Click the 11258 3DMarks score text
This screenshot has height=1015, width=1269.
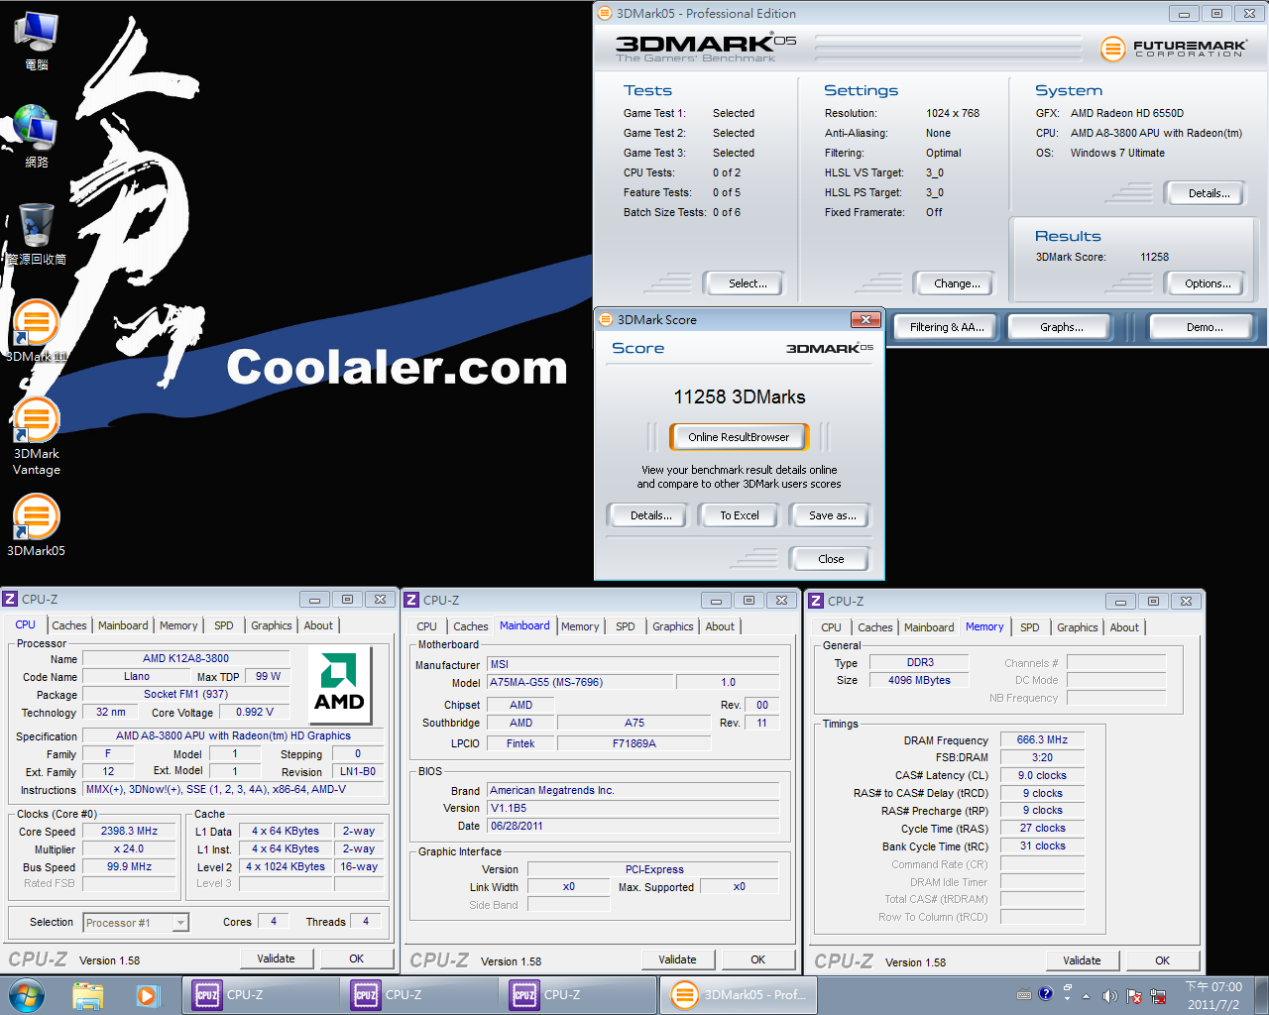tap(740, 396)
